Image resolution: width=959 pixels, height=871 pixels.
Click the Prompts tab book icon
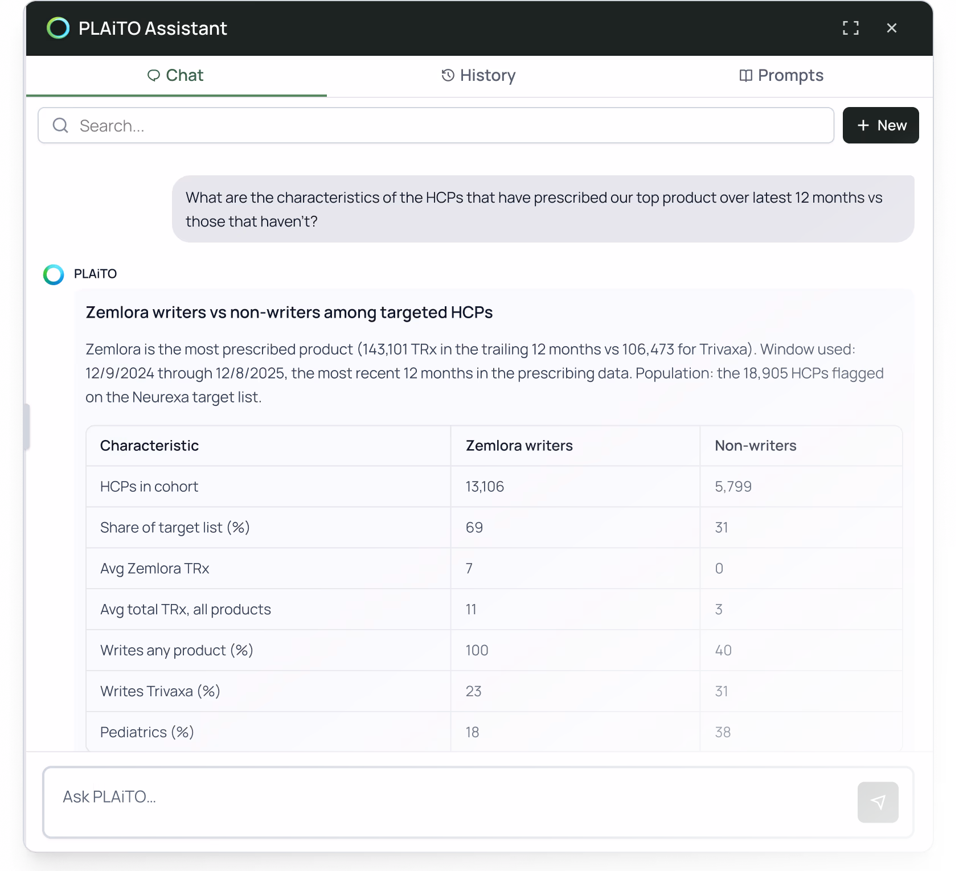tap(746, 76)
